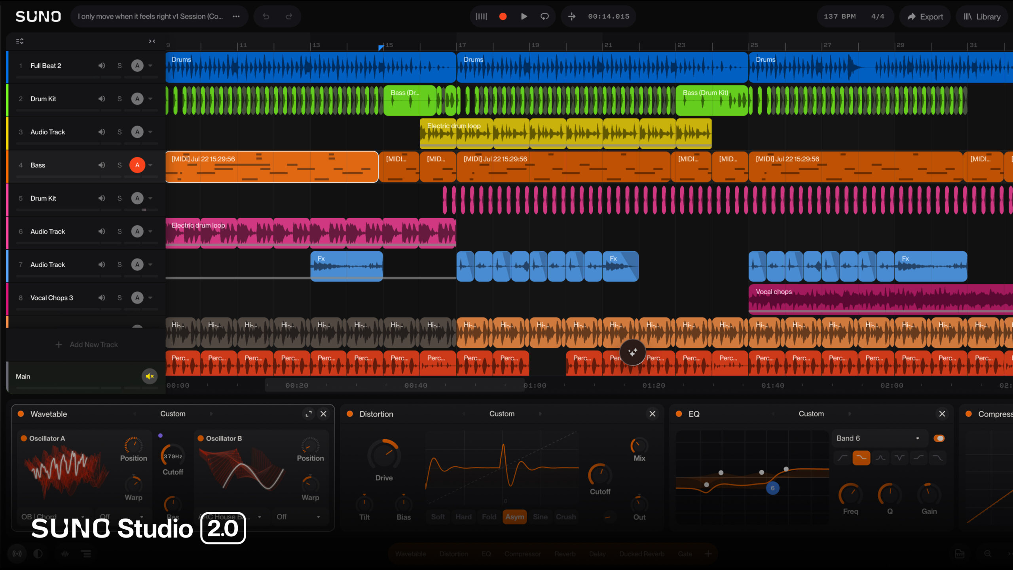1013x570 pixels.
Task: Click the playhead marker near bar 15
Action: tap(381, 47)
